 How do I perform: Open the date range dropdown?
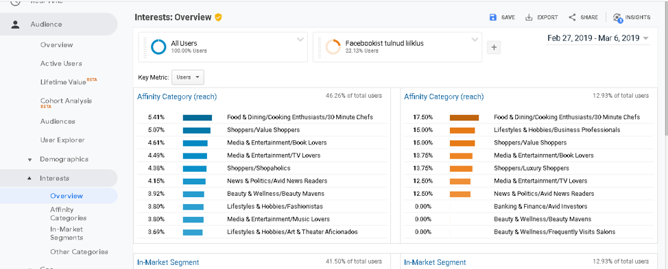pyautogui.click(x=598, y=38)
